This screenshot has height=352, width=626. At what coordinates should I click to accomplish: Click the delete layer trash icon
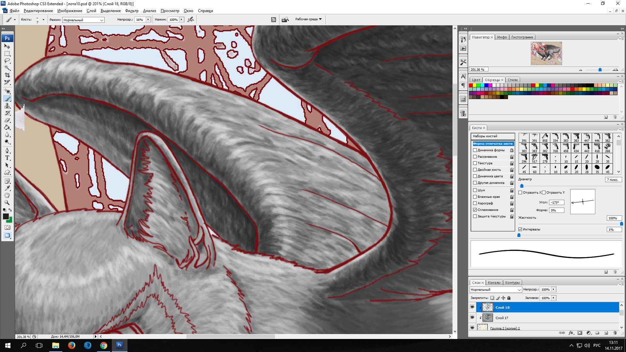pos(615,333)
